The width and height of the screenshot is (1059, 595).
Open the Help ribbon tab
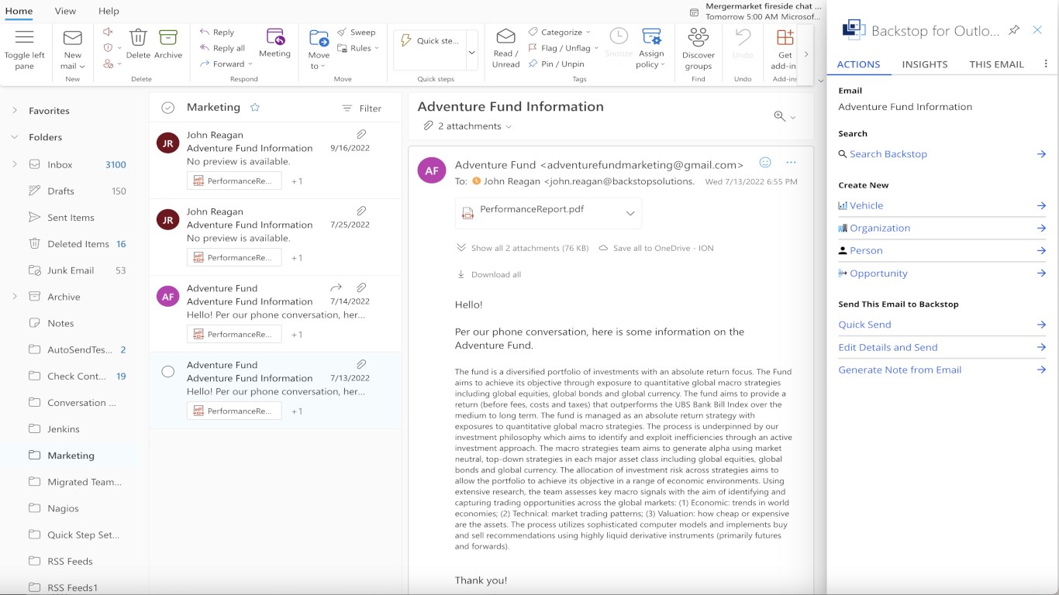pyautogui.click(x=109, y=11)
